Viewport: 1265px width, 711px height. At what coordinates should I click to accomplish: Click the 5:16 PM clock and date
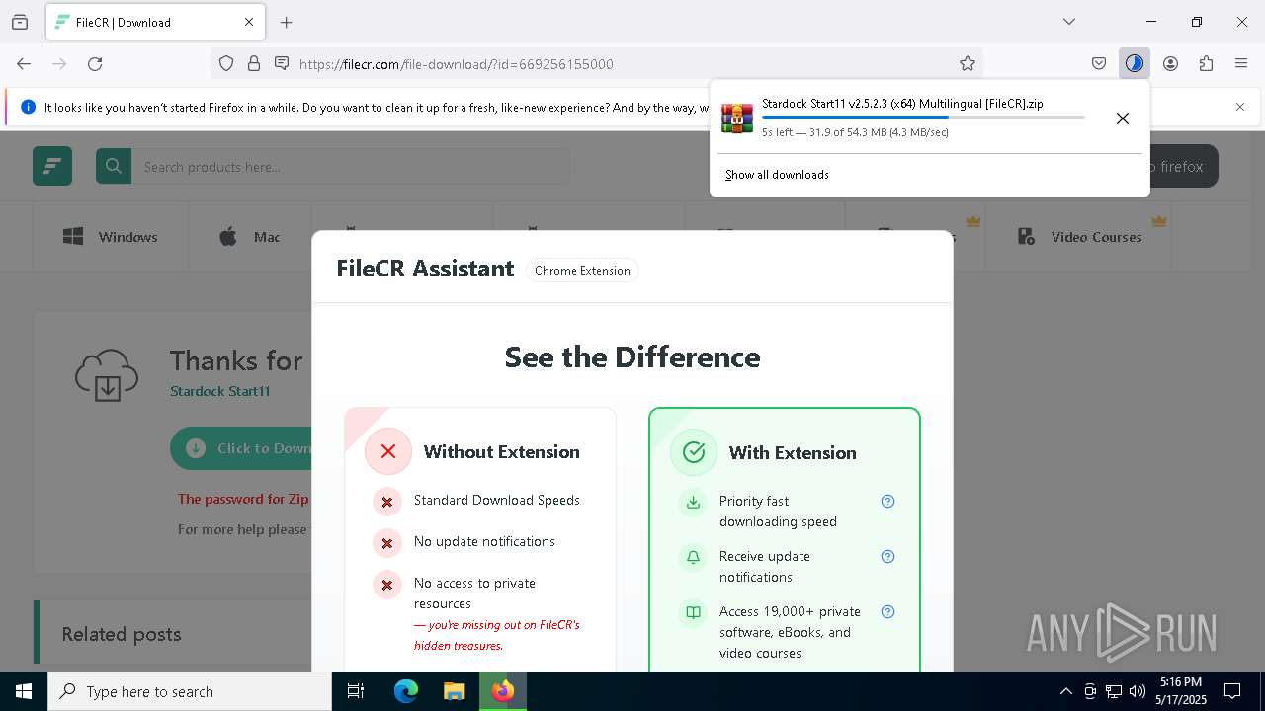[1181, 691]
